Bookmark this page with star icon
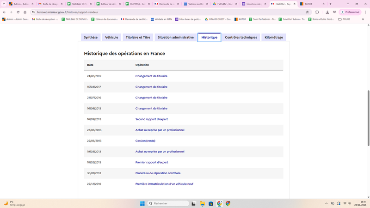 308,12
